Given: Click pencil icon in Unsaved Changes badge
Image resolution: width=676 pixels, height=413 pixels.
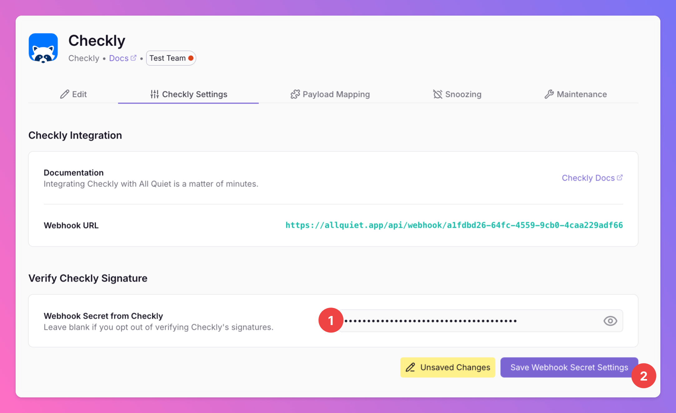Looking at the screenshot, I should 410,367.
